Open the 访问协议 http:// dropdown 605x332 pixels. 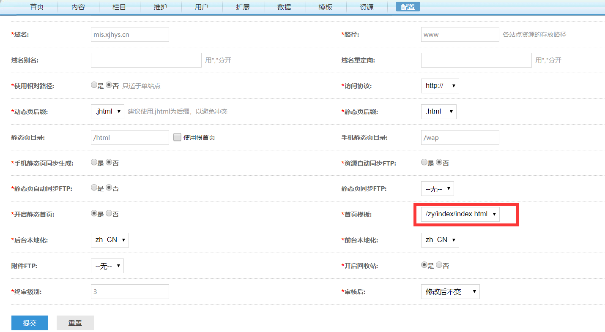pyautogui.click(x=440, y=86)
